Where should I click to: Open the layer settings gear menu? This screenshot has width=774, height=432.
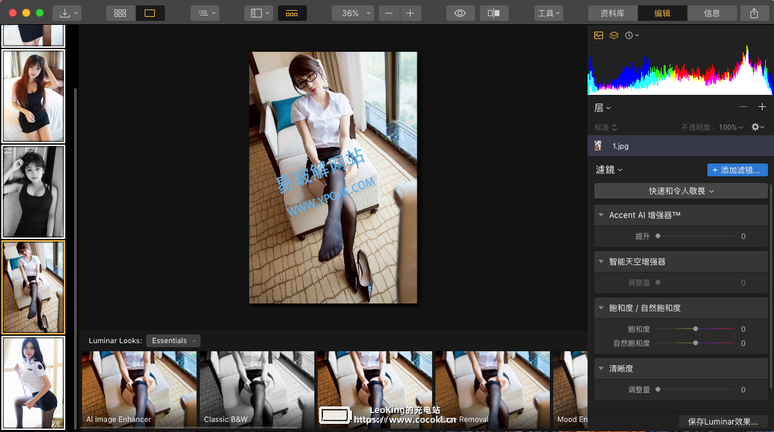pos(758,127)
